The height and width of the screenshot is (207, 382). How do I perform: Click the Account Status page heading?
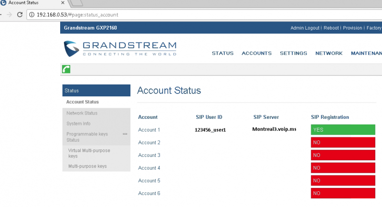click(169, 91)
